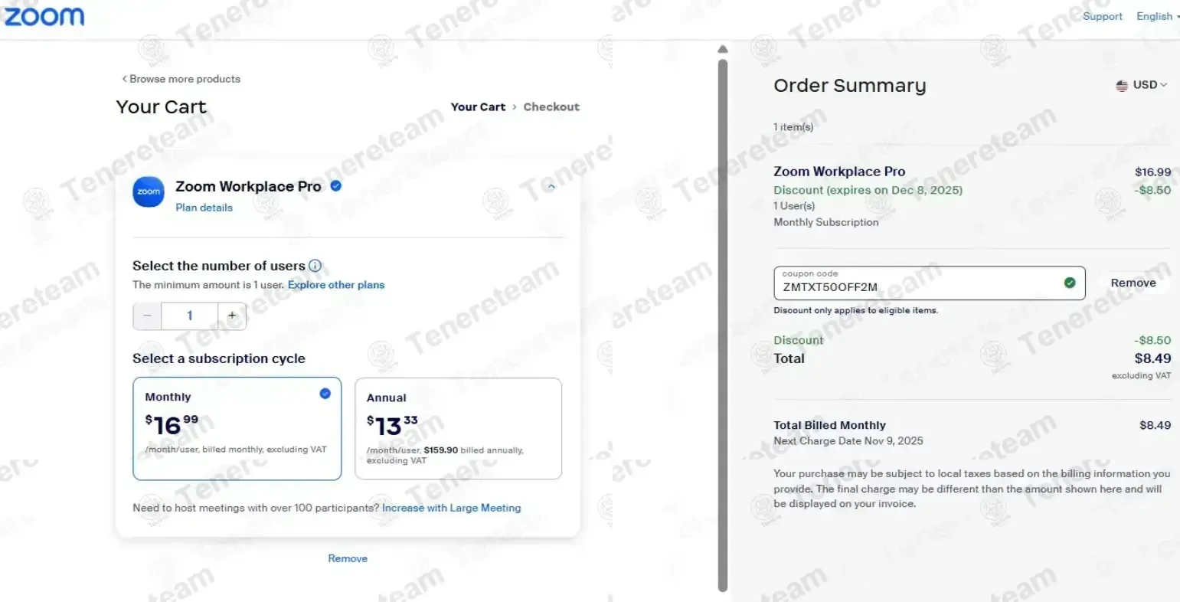Click the Zoom logo in header
1180x602 pixels.
click(x=44, y=16)
